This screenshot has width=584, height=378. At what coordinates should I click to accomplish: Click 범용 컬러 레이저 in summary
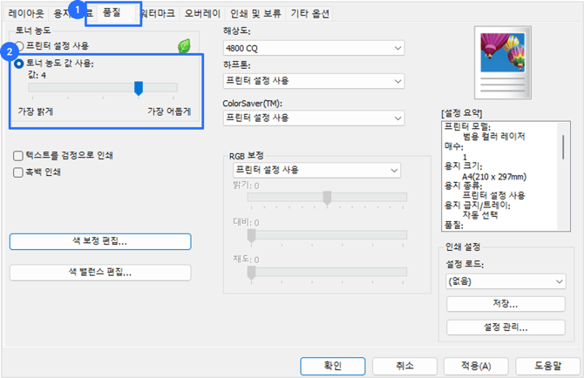[494, 137]
